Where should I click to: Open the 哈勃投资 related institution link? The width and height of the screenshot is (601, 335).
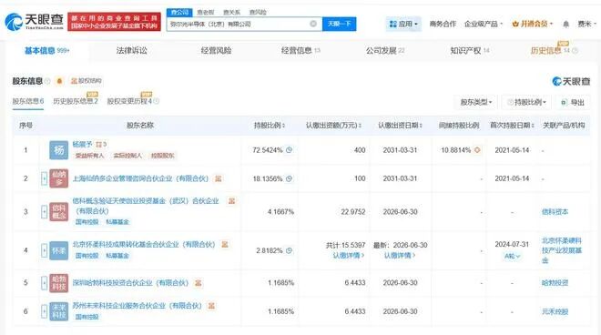point(555,283)
